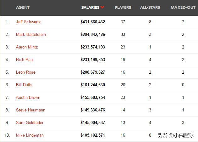The image size is (198, 142).
Task: Open Mark Bartelstein agent link
Action: [x=31, y=35]
